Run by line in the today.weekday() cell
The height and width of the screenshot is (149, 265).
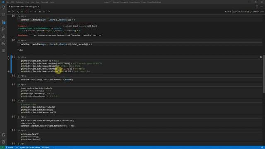click(x=22, y=84)
